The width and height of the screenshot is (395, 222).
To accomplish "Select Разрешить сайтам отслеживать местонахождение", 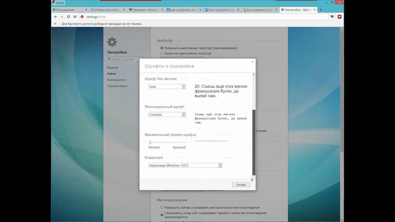I will pyautogui.click(x=162, y=208).
